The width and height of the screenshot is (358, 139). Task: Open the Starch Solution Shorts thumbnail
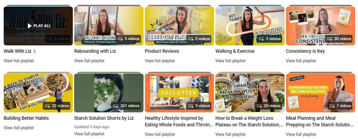pyautogui.click(x=109, y=93)
